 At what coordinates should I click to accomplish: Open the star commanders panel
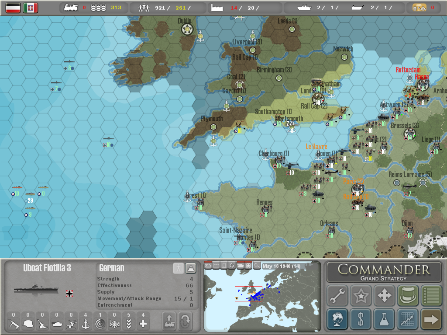click(x=361, y=295)
